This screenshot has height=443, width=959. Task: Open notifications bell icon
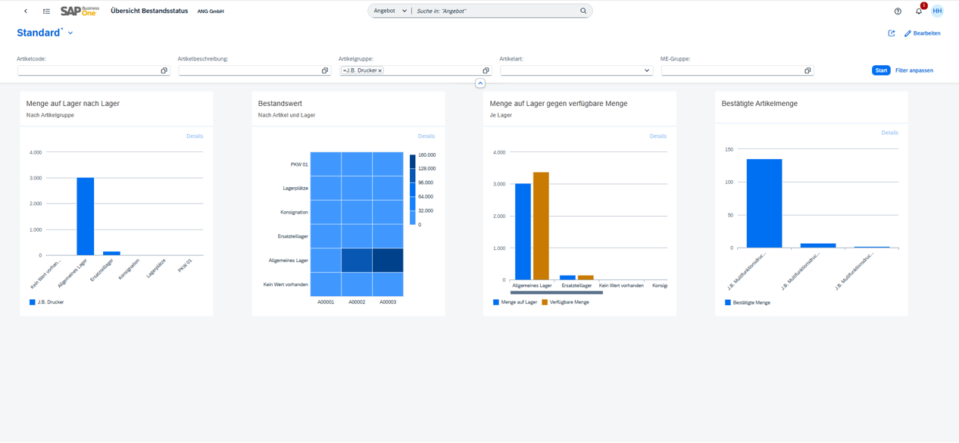(919, 11)
